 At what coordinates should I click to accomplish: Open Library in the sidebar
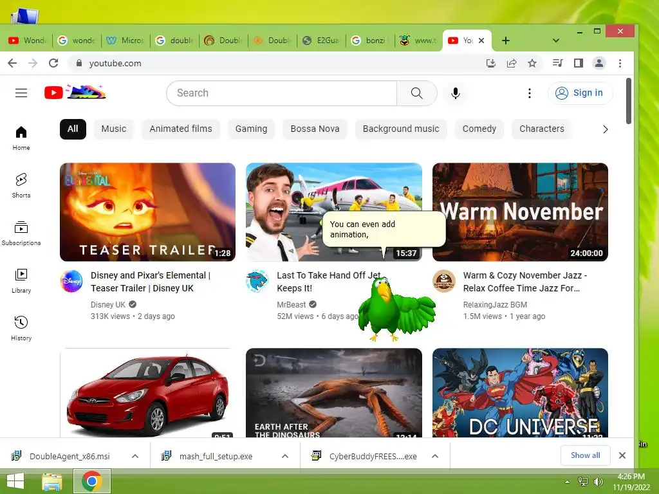21,281
